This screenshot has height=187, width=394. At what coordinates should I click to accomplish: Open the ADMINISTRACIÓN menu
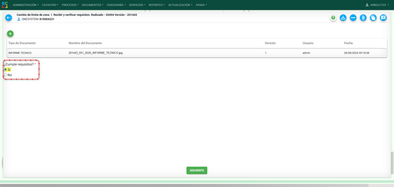(26, 5)
